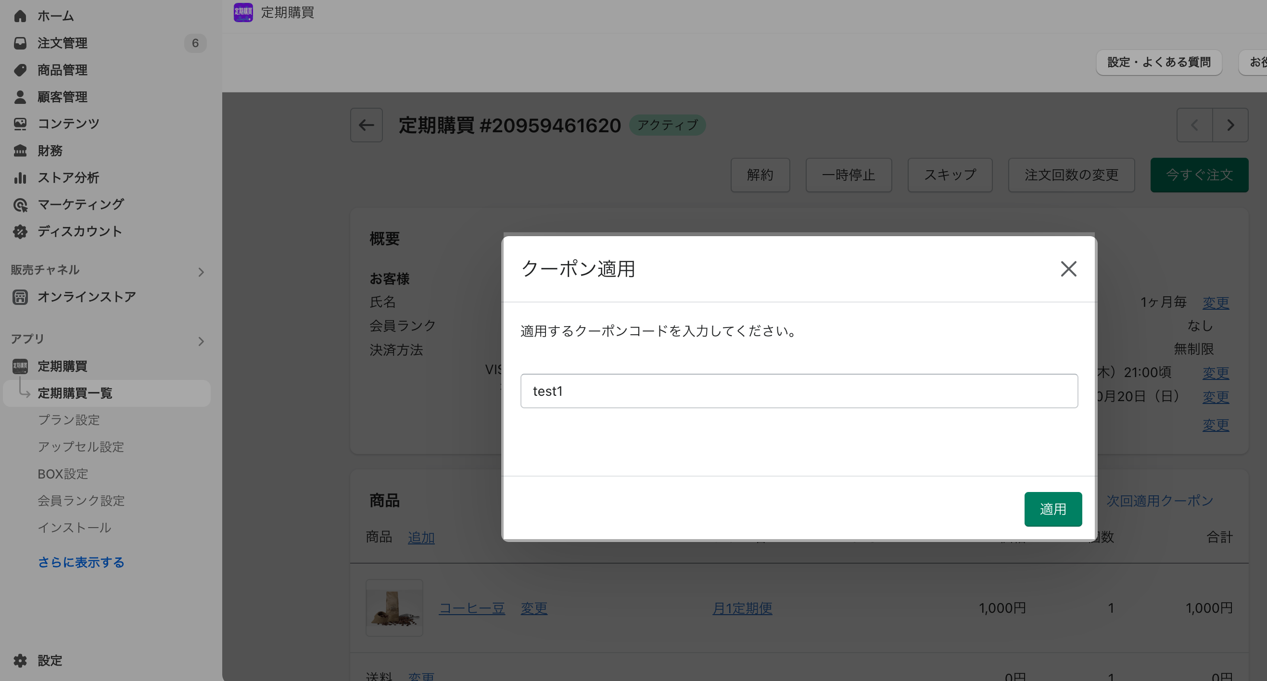The height and width of the screenshot is (681, 1267).
Task: Click the 財務 bank icon
Action: pyautogui.click(x=20, y=151)
